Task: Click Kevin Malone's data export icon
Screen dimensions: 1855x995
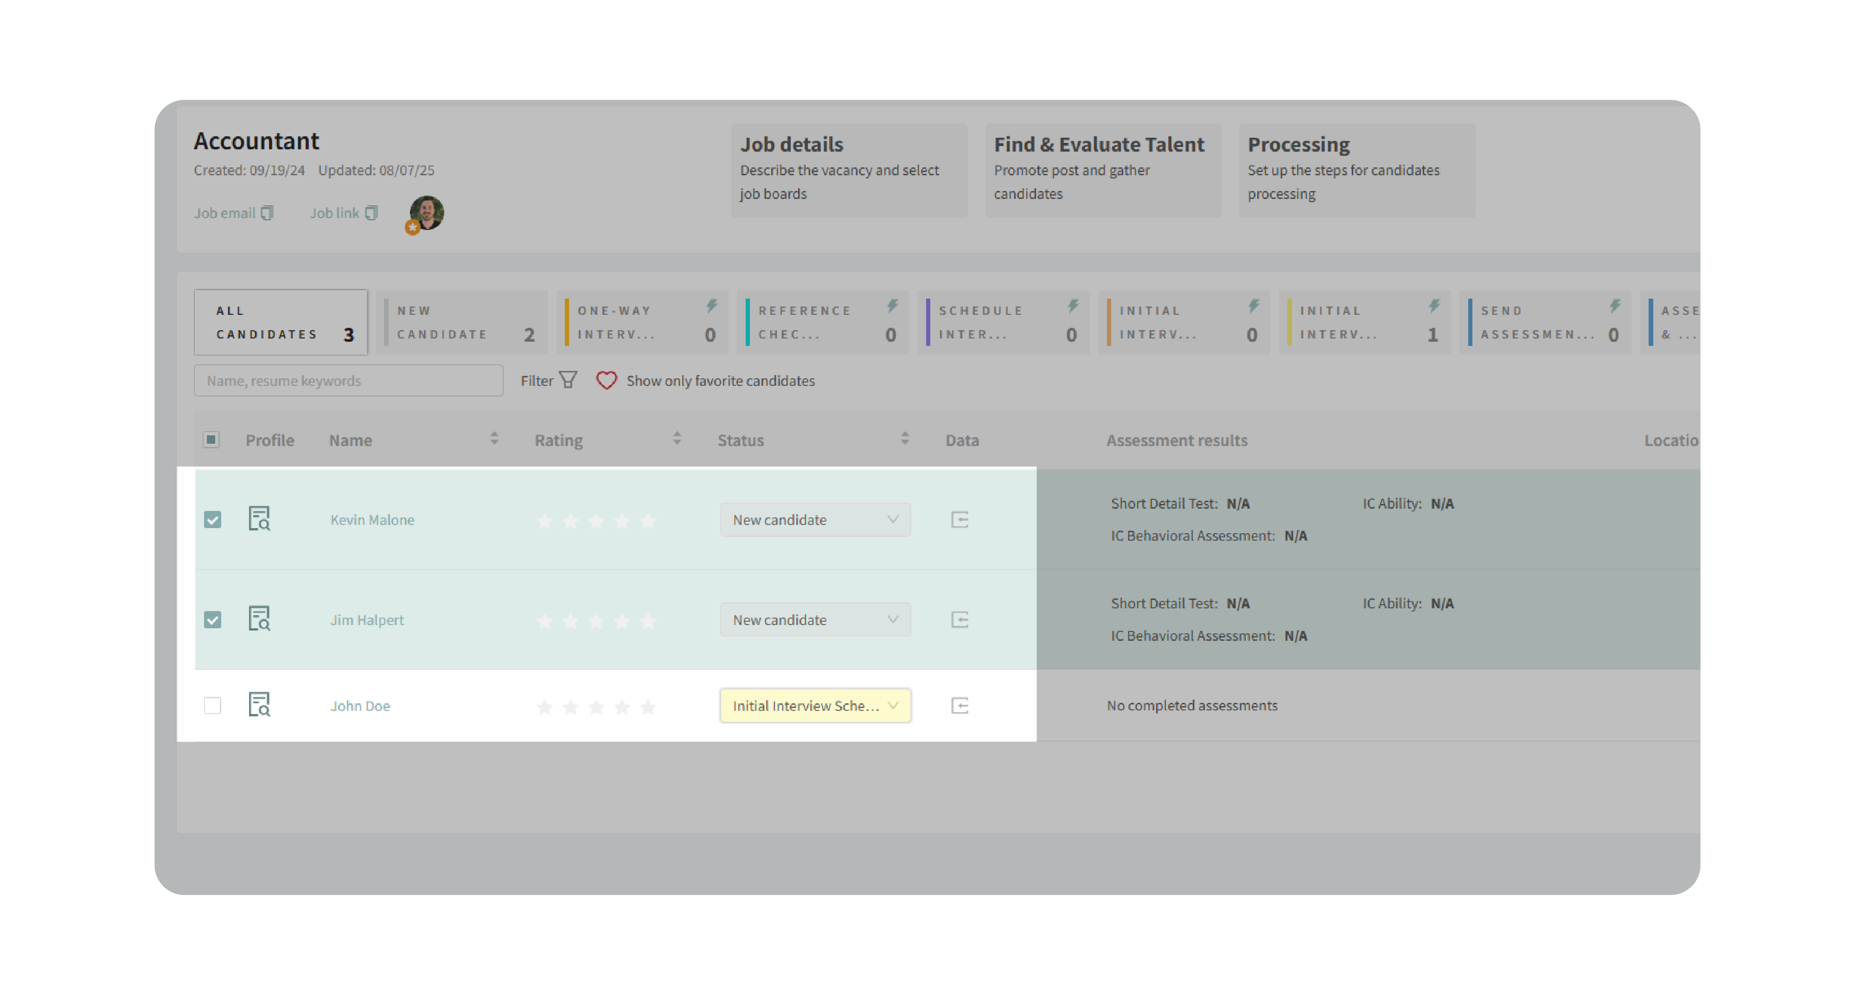Action: (x=959, y=520)
